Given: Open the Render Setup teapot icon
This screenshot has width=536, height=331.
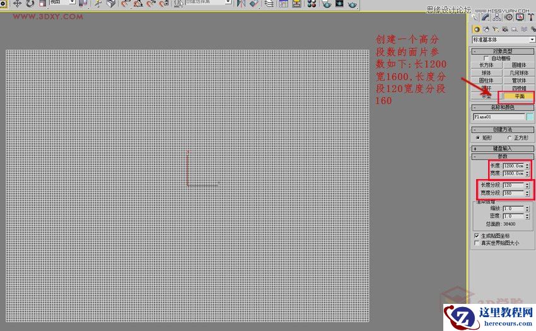Looking at the screenshot, I should point(327,3).
